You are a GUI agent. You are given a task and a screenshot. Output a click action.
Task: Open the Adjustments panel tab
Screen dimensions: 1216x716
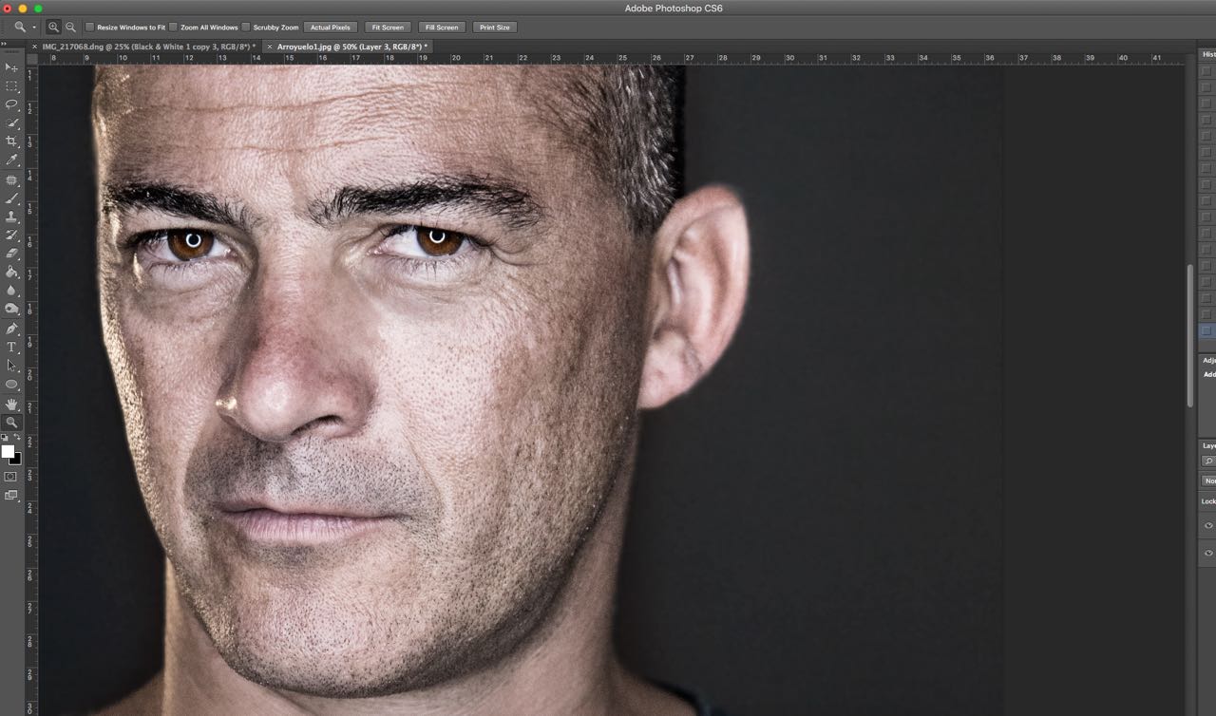point(1209,361)
